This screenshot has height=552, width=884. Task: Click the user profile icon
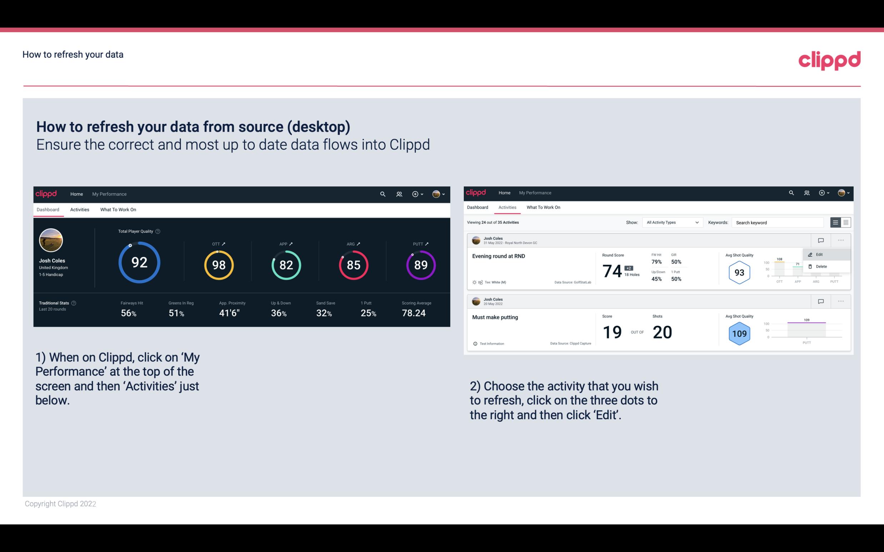[x=438, y=194]
